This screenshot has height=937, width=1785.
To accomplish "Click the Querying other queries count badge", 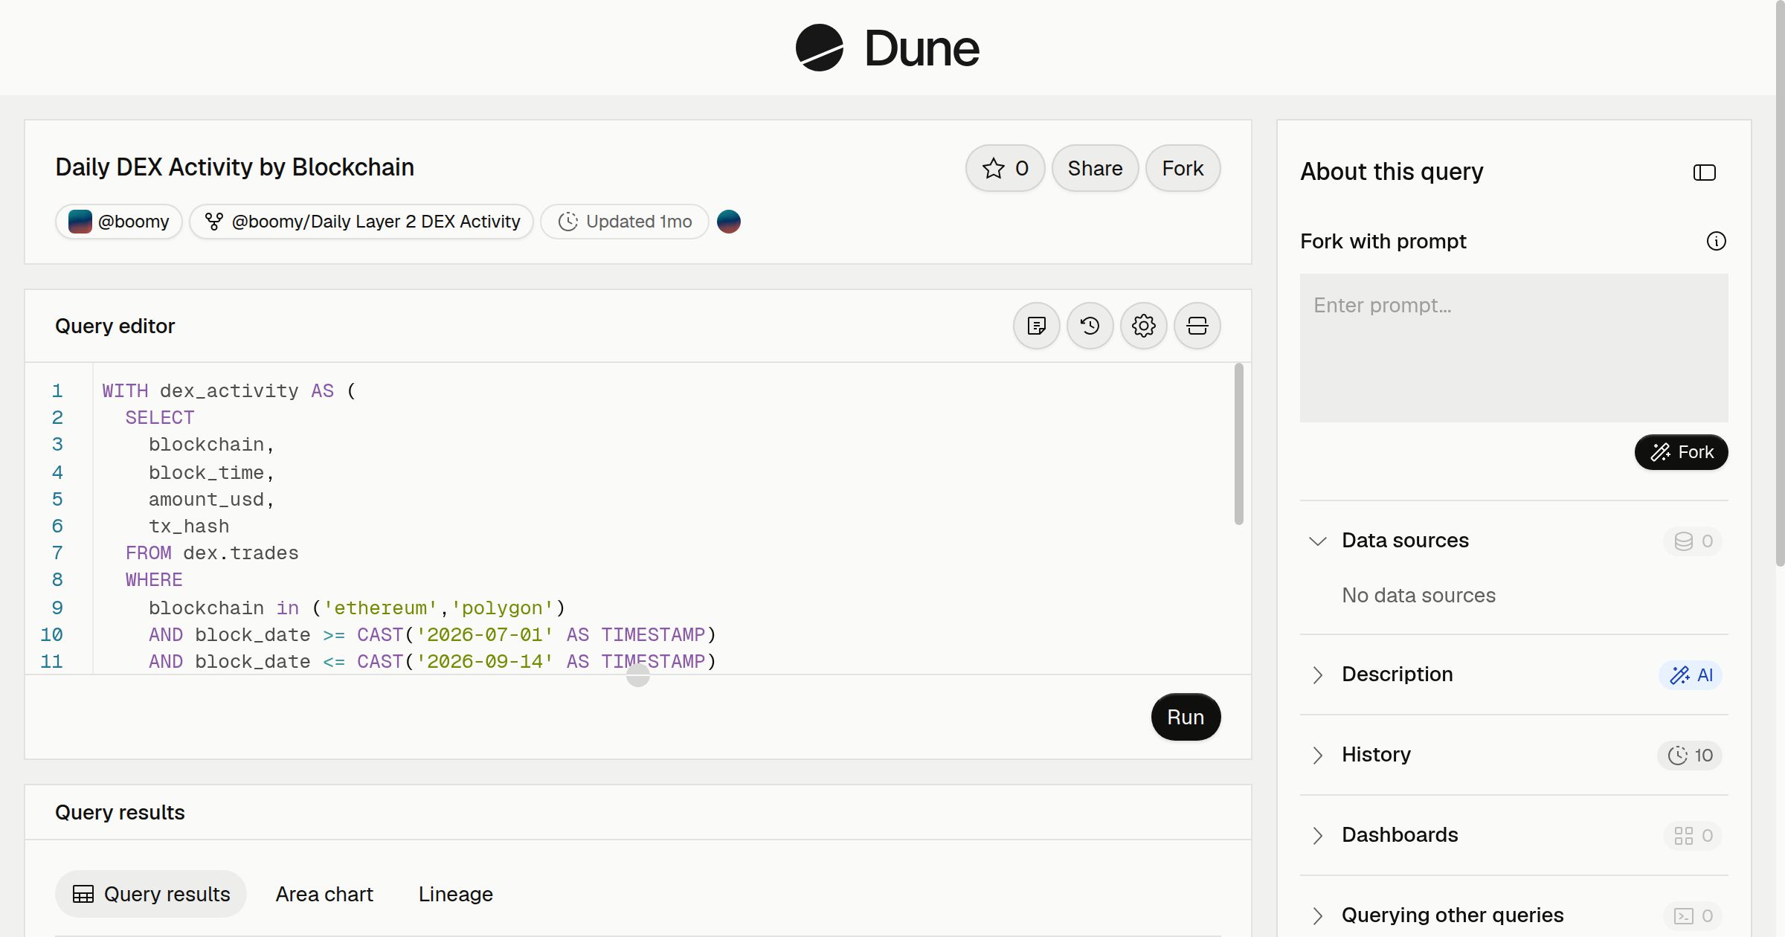I will (x=1693, y=915).
